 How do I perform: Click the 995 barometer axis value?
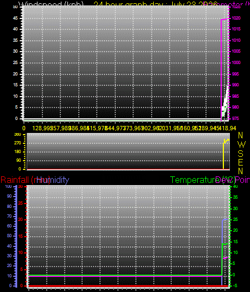click(x=235, y=74)
